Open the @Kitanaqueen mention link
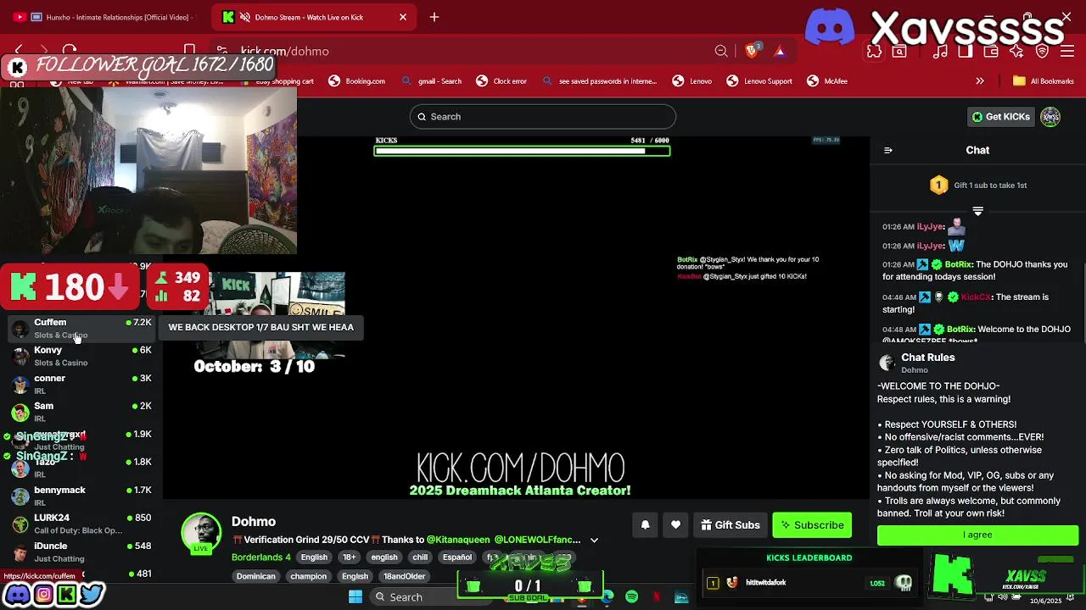The width and height of the screenshot is (1086, 610). [x=458, y=540]
